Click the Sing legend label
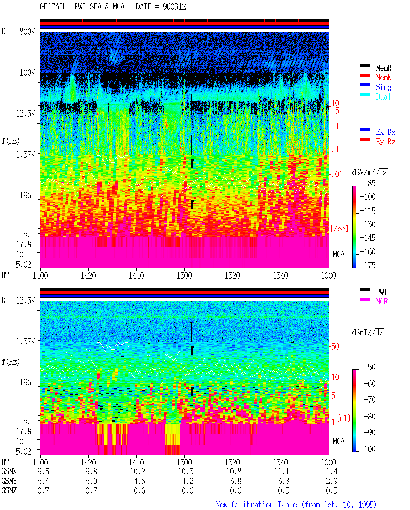Screen dimensions: 410x510 (x=384, y=87)
